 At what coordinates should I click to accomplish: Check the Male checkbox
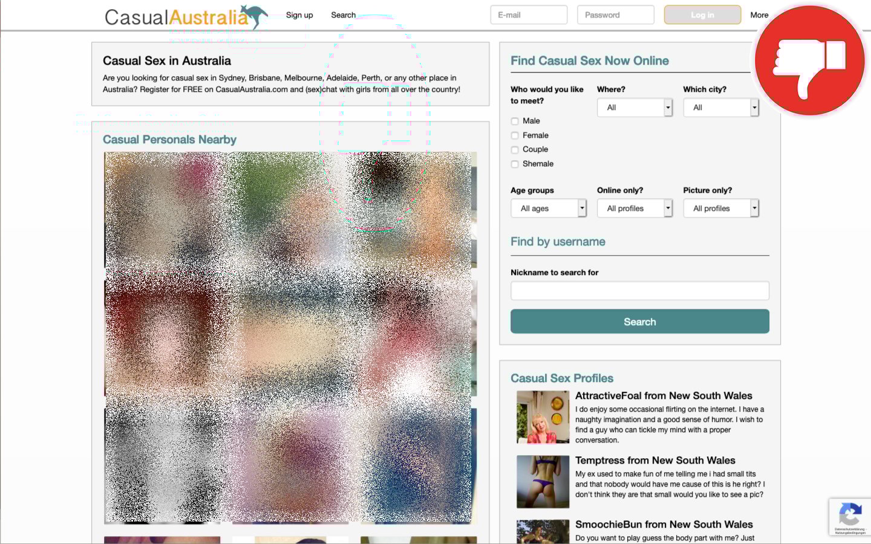click(x=515, y=121)
